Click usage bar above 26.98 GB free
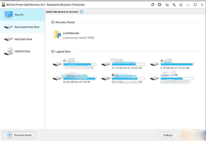This screenshot has width=206, height=141. (x=80, y=79)
